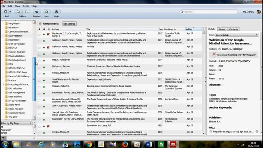Viewport: 263px width, 148px height.
Task: Toggle favorite star for Haque, Mahjabeen row
Action: (x=39, y=60)
